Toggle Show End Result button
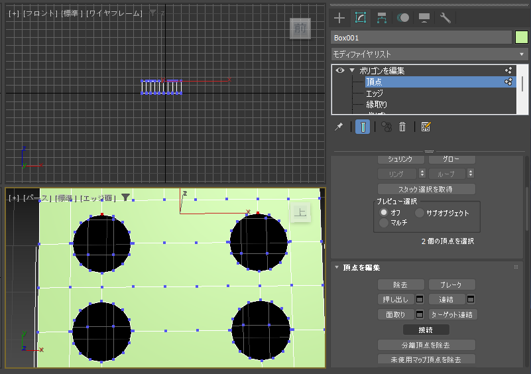The width and height of the screenshot is (531, 374). 363,127
